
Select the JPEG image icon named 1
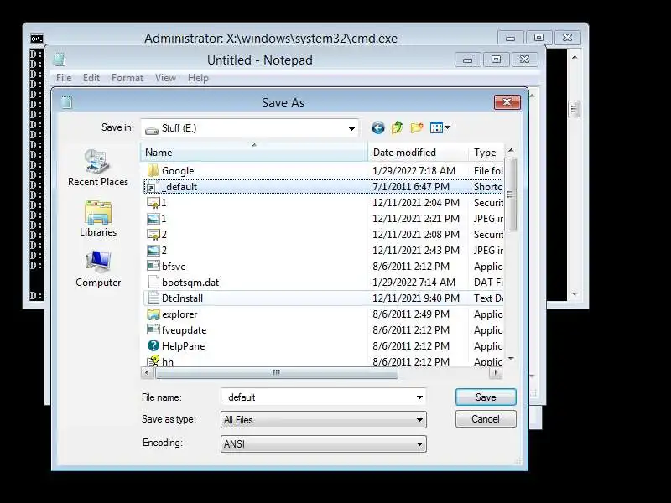pyautogui.click(x=153, y=219)
